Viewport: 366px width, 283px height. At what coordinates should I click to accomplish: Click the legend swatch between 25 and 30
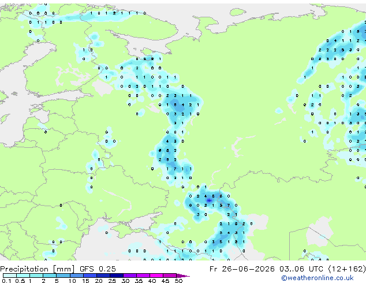click(x=117, y=275)
